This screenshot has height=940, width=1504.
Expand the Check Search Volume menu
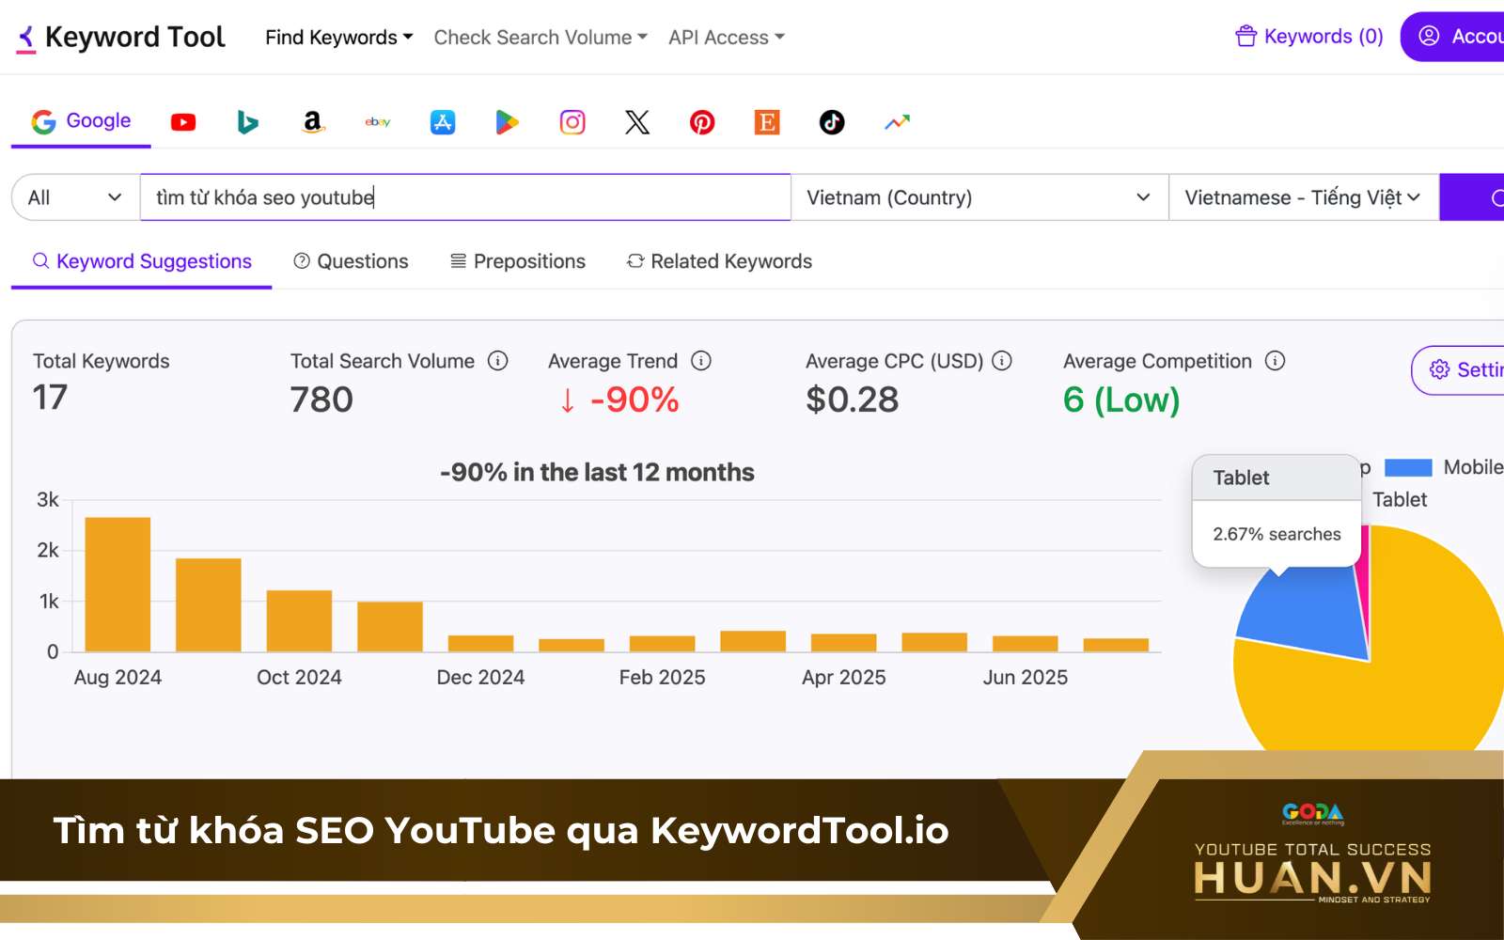coord(540,38)
